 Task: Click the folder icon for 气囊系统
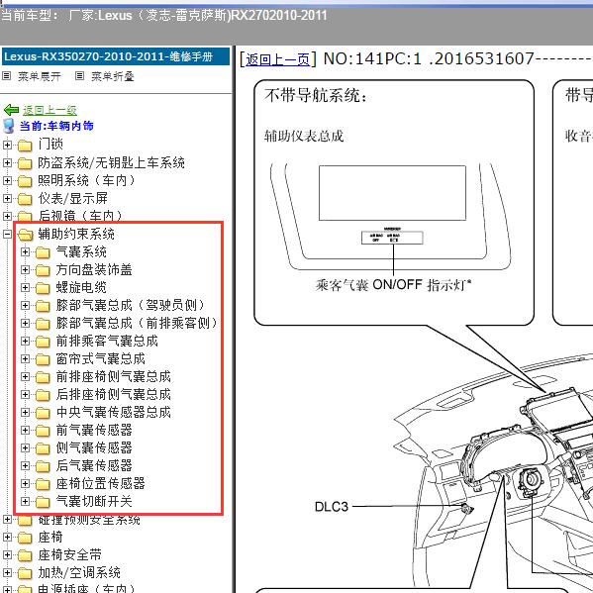pos(43,252)
